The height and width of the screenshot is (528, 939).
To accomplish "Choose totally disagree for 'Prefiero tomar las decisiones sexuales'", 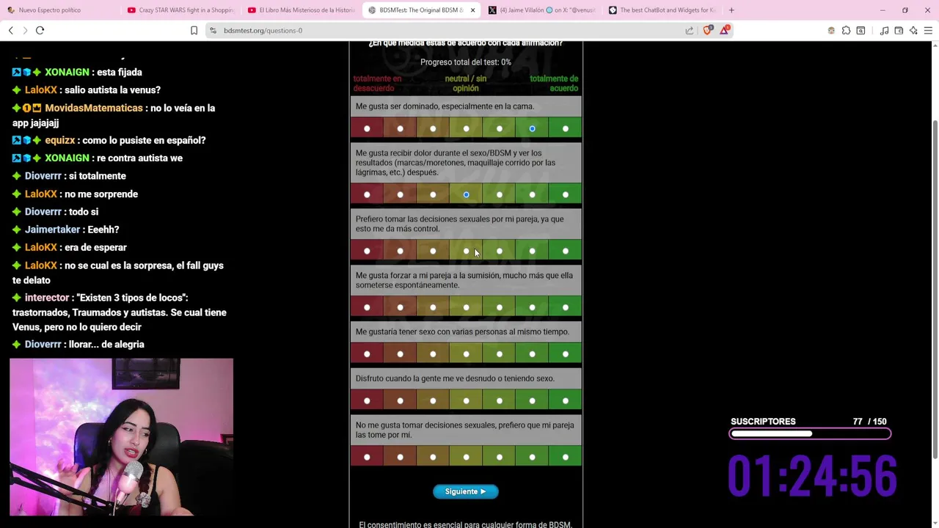I will [367, 252].
